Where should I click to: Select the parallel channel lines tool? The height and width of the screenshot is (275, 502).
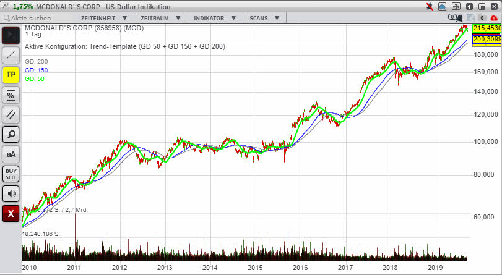[11, 115]
